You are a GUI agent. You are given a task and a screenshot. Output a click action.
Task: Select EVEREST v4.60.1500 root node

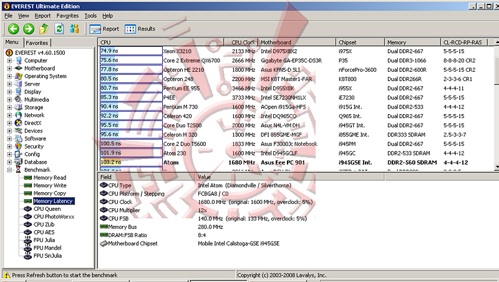[40, 52]
